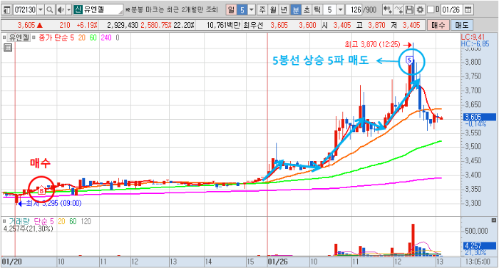The height and width of the screenshot is (268, 499).
Task: Click the small corner icon of the volume panel
Action: coord(493,220)
